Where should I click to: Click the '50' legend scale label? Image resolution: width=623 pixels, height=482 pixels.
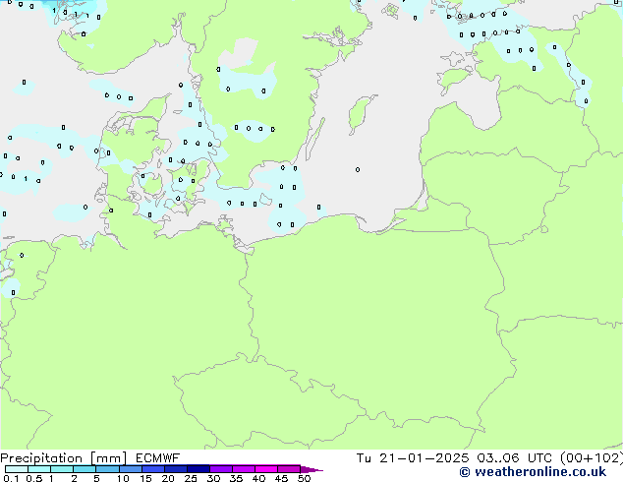click(x=304, y=478)
